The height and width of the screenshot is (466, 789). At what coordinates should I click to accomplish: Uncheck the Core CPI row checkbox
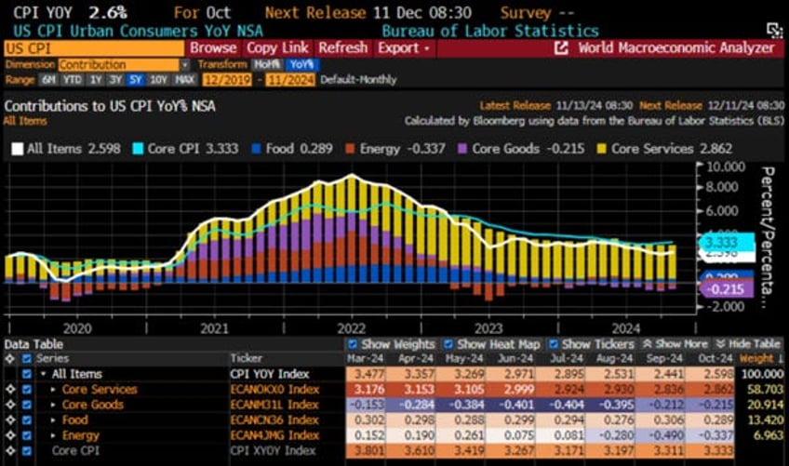tap(27, 451)
